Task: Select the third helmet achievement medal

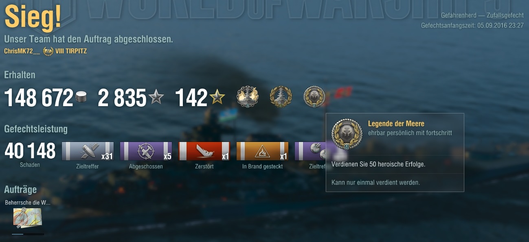Action: pyautogui.click(x=314, y=97)
